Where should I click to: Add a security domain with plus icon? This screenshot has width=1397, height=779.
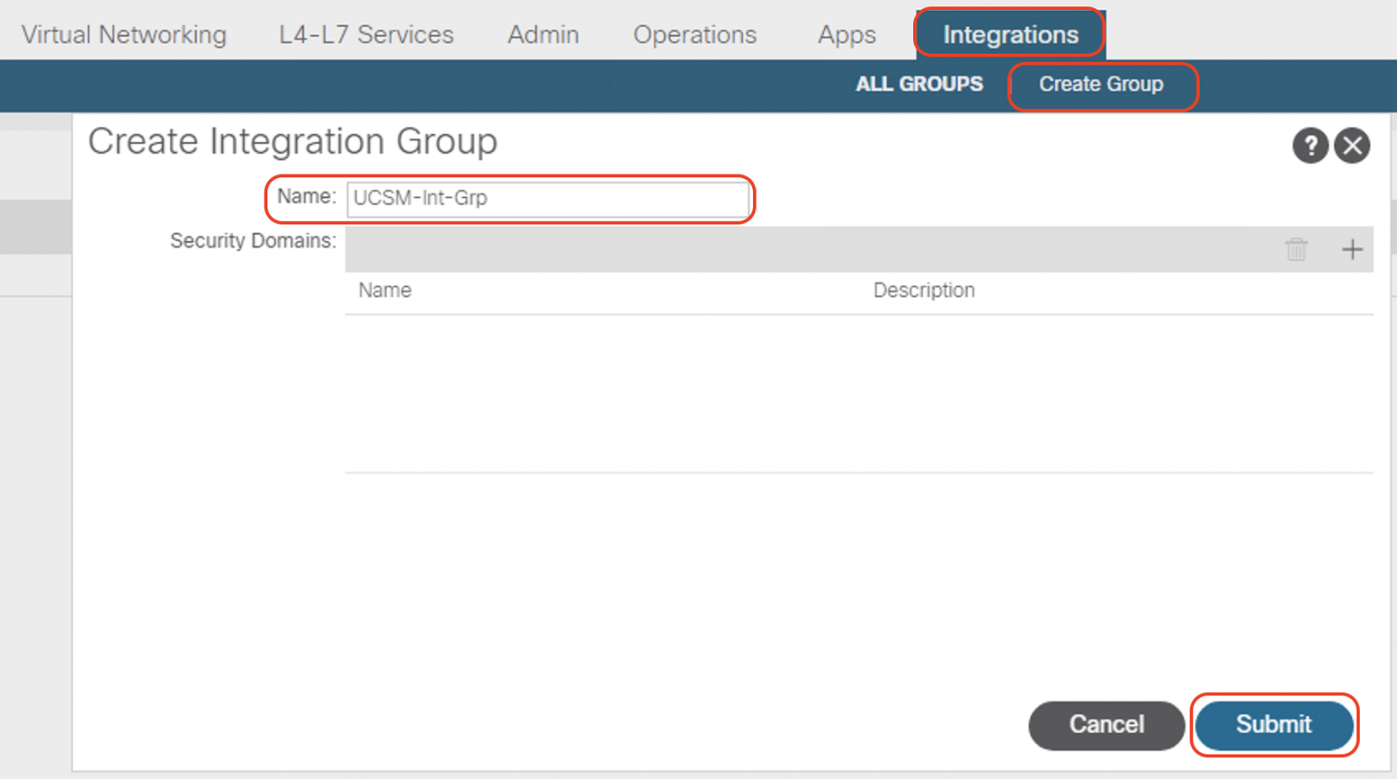tap(1352, 249)
